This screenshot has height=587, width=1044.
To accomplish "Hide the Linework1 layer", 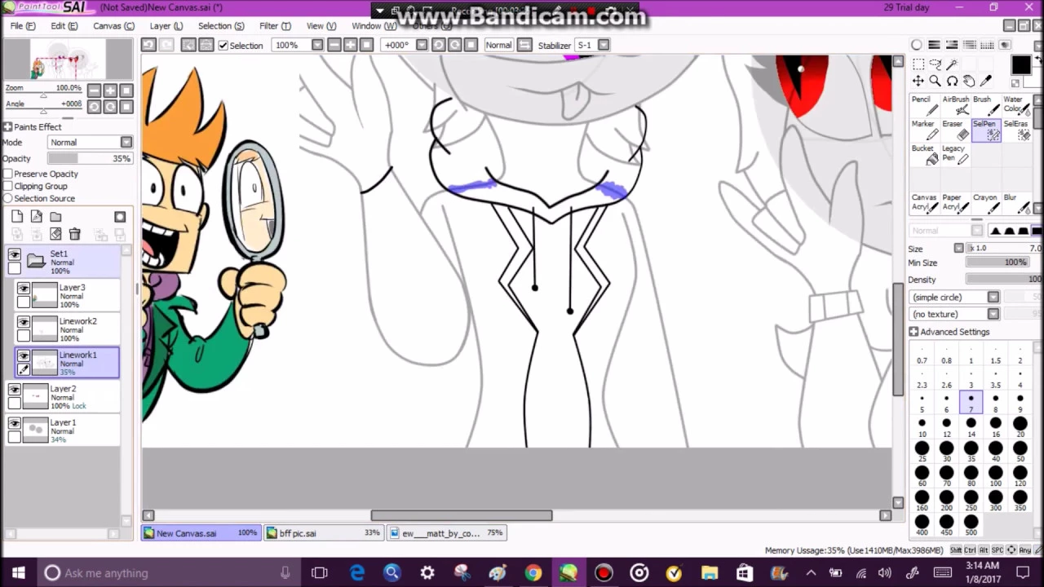I will (x=24, y=356).
